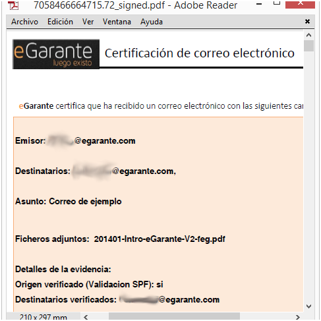Click Origen verificado (Validacion SPF): si
Viewport: 321px width, 321px height.
point(89,285)
